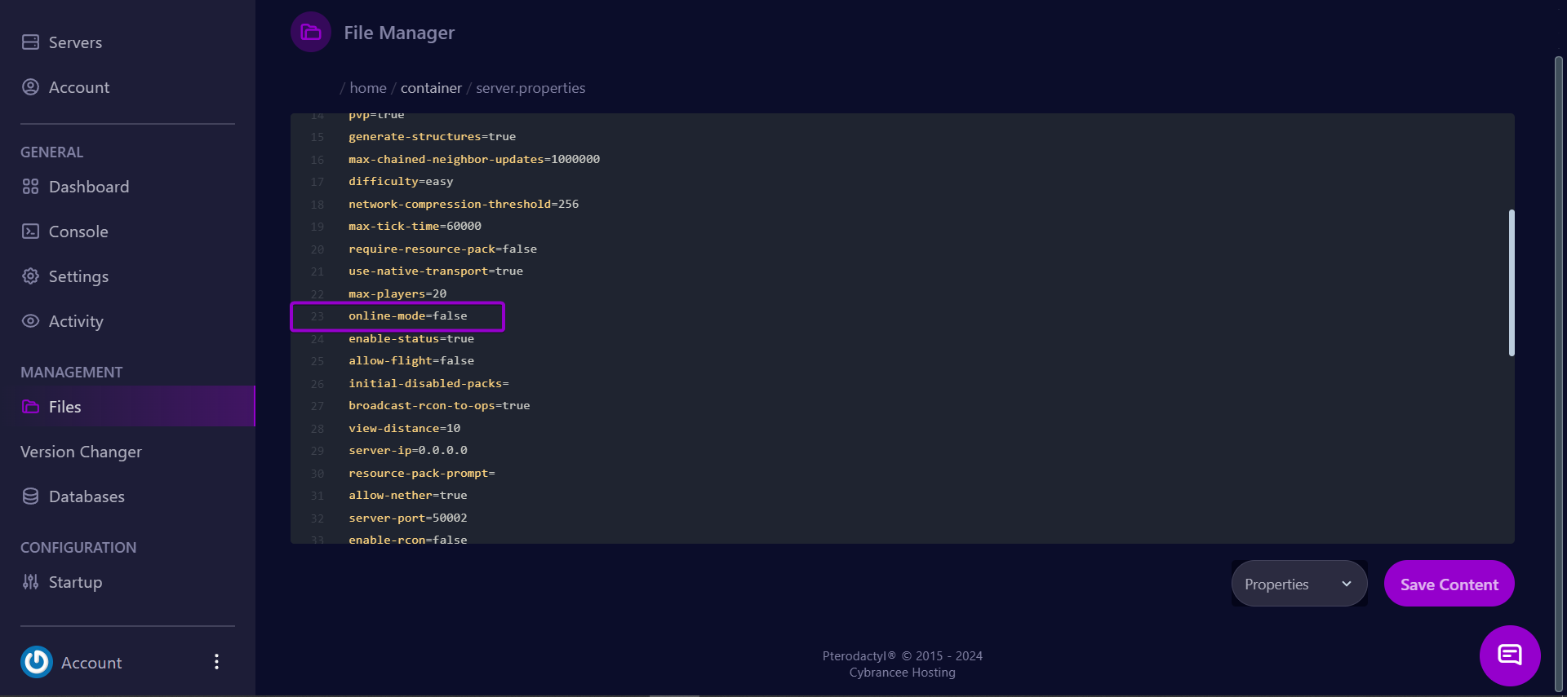Go to home breadcrumb link
The image size is (1567, 697).
click(368, 88)
